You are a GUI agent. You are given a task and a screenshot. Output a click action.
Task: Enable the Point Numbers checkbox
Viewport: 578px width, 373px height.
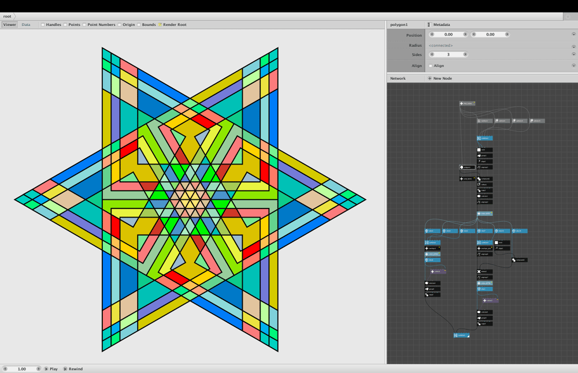pos(84,25)
